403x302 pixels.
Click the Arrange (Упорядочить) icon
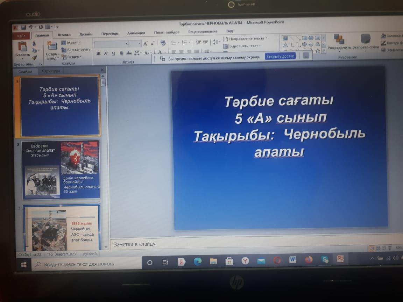pyautogui.click(x=339, y=39)
